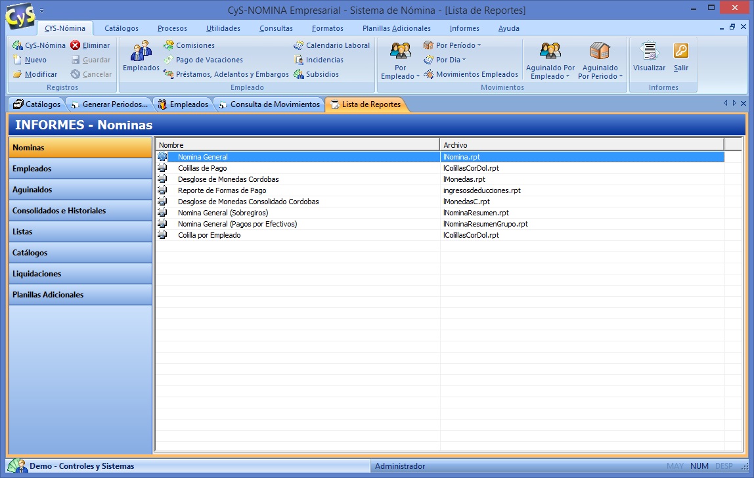The height and width of the screenshot is (478, 754).
Task: Expand Por Empleado movements dropdown
Action: point(418,76)
